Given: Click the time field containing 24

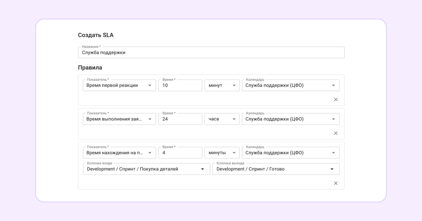Looking at the screenshot, I should click(x=180, y=119).
